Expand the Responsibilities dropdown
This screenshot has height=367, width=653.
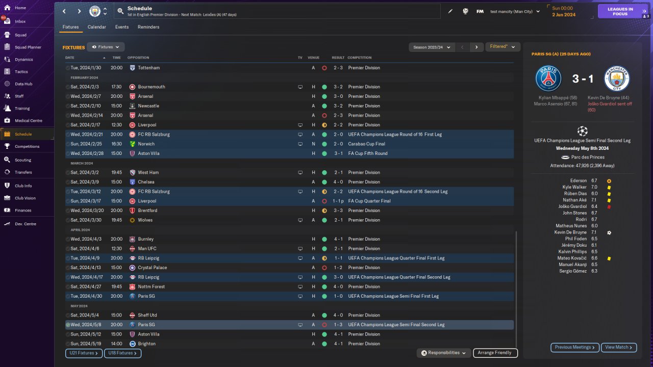pyautogui.click(x=443, y=353)
